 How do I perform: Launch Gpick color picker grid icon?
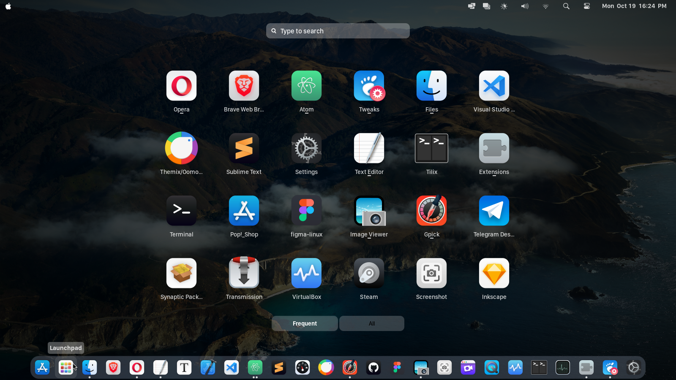click(x=431, y=211)
